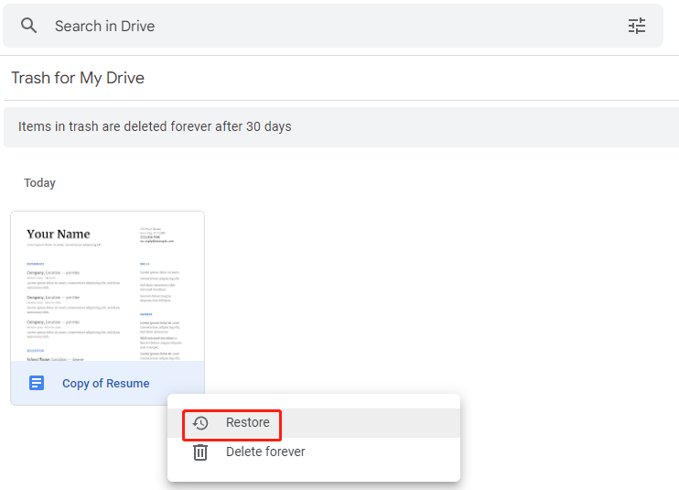The width and height of the screenshot is (679, 490).
Task: Click the Restore clock-arrow icon
Action: tap(200, 423)
